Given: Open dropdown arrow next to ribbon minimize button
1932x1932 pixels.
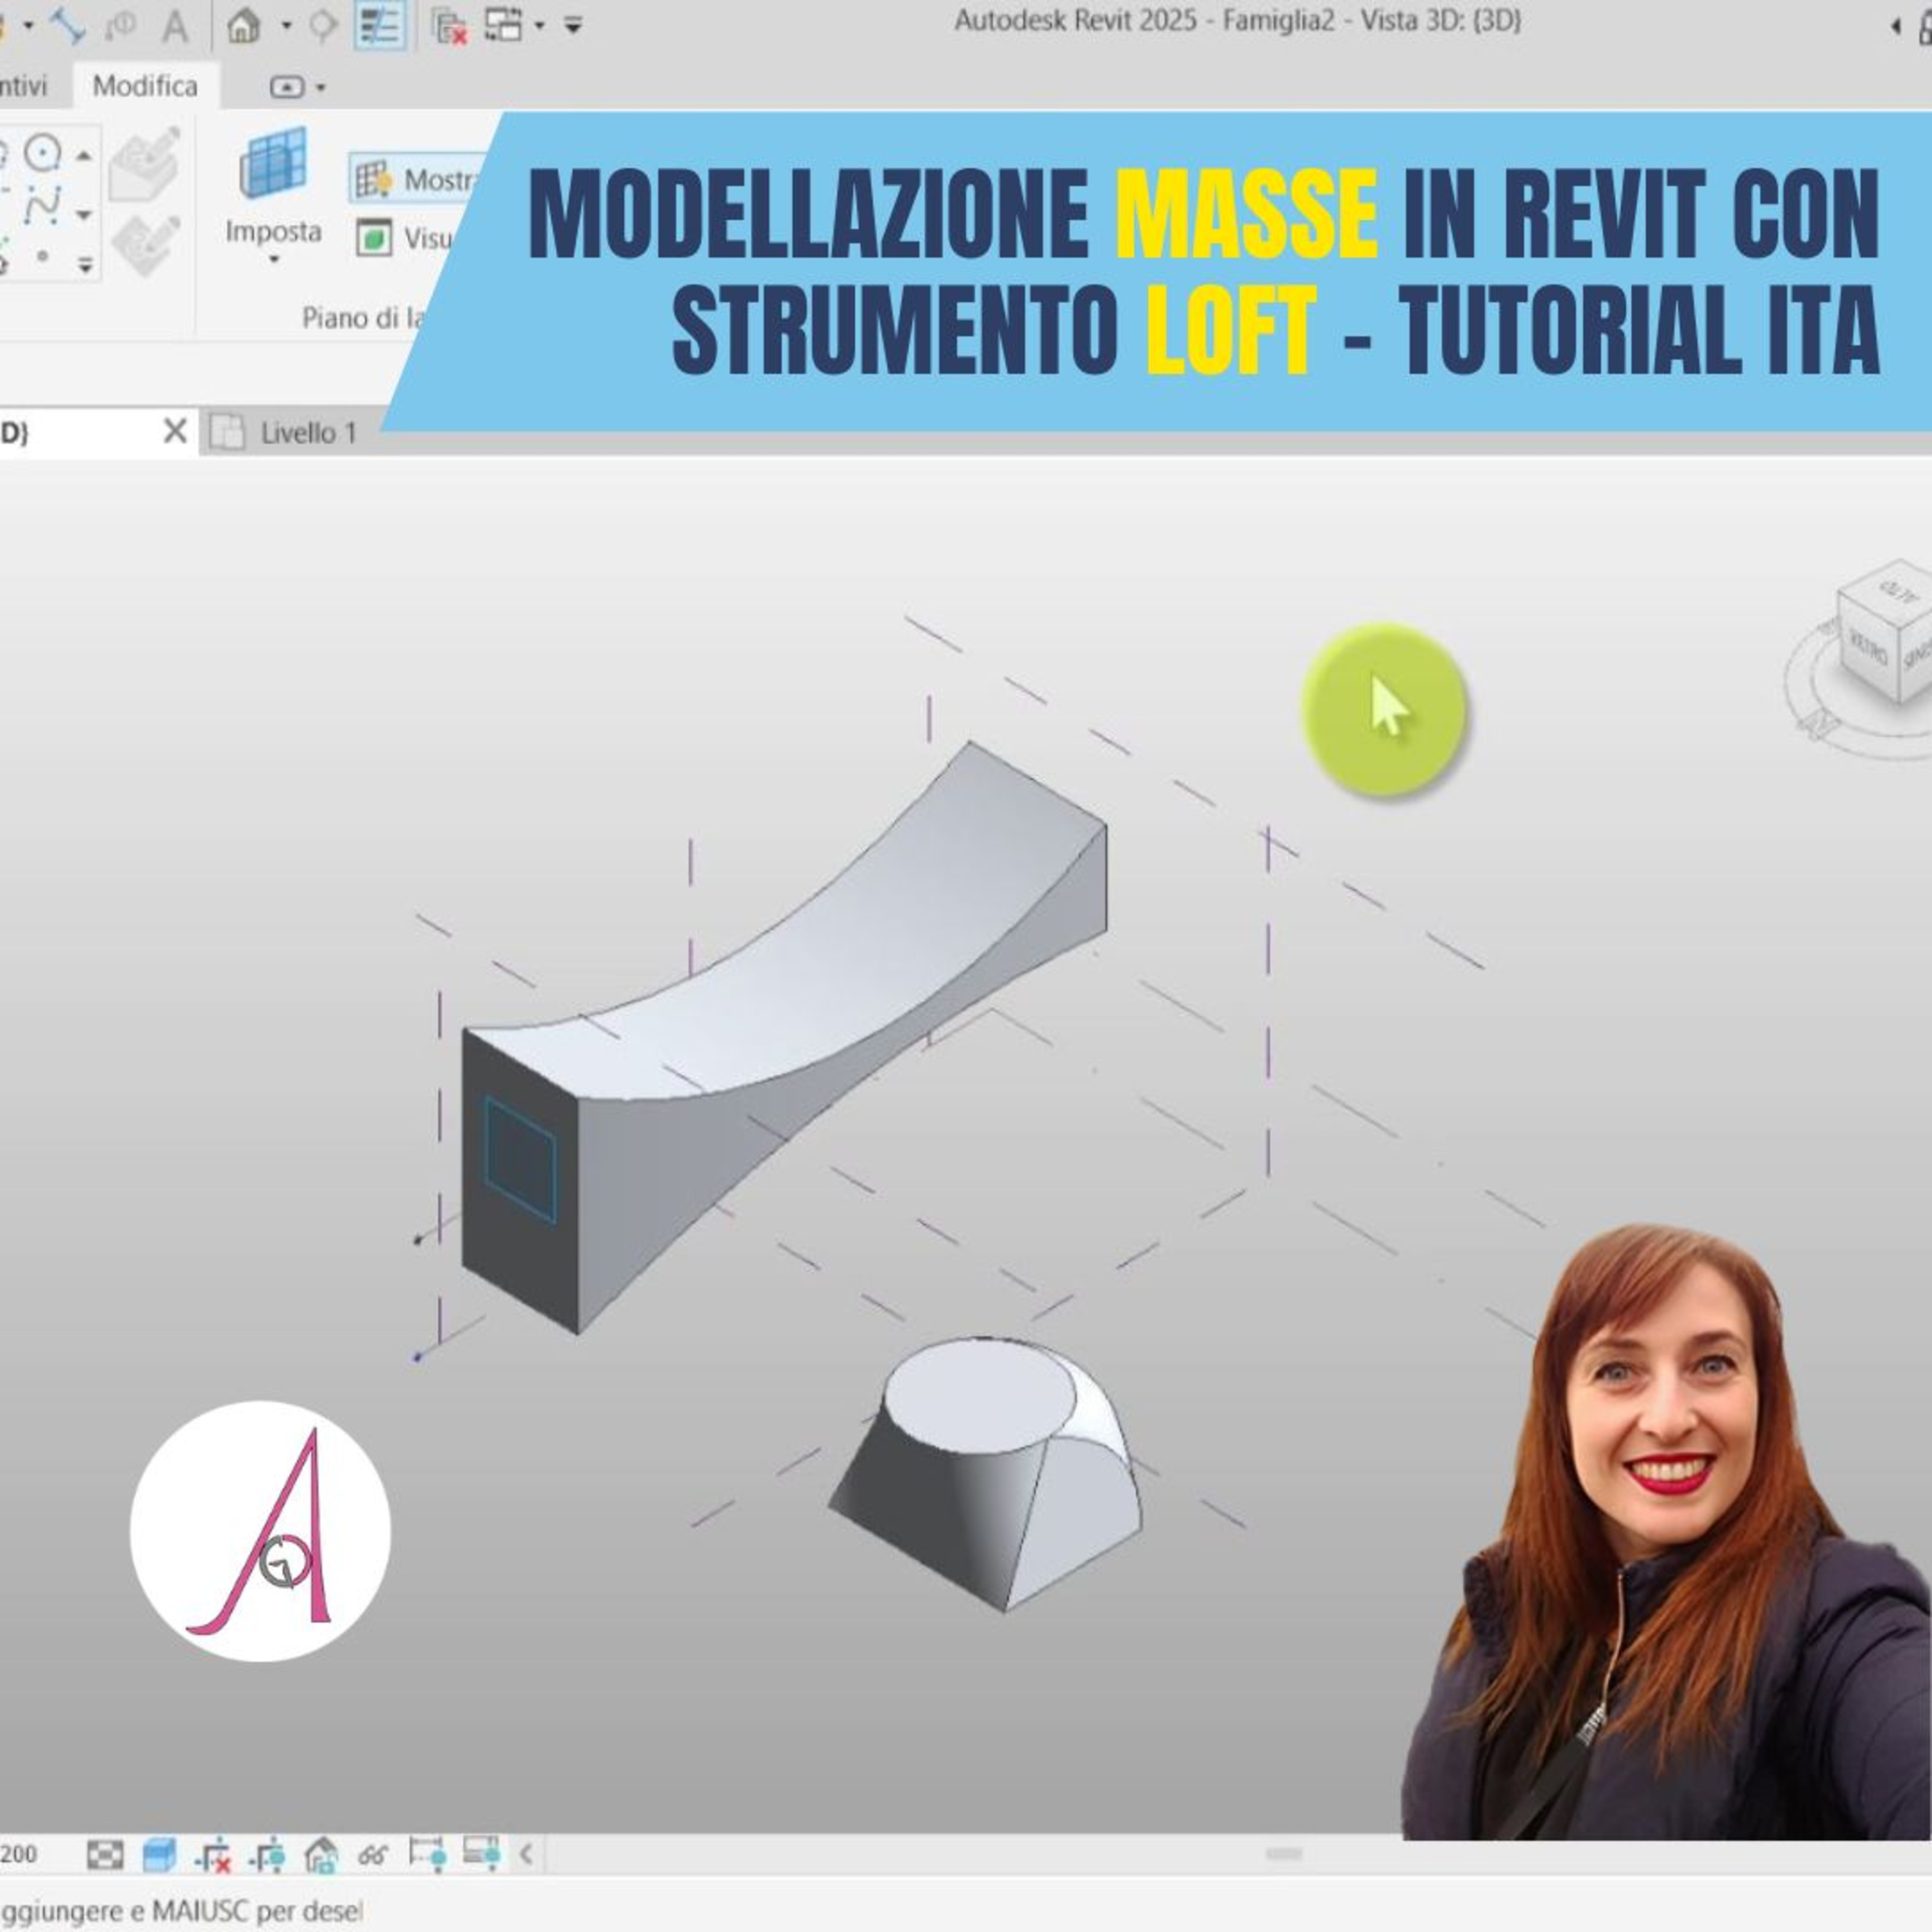Looking at the screenshot, I should [321, 88].
